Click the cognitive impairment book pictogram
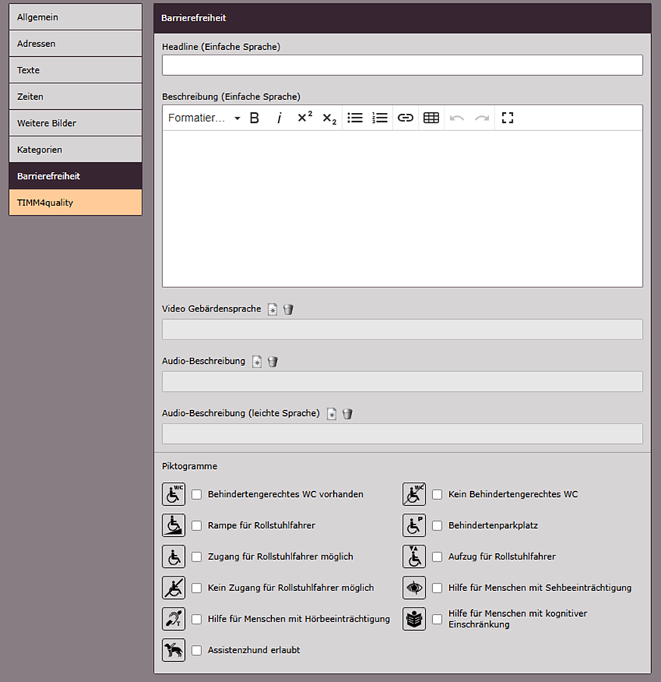This screenshot has height=682, width=661. click(x=414, y=619)
